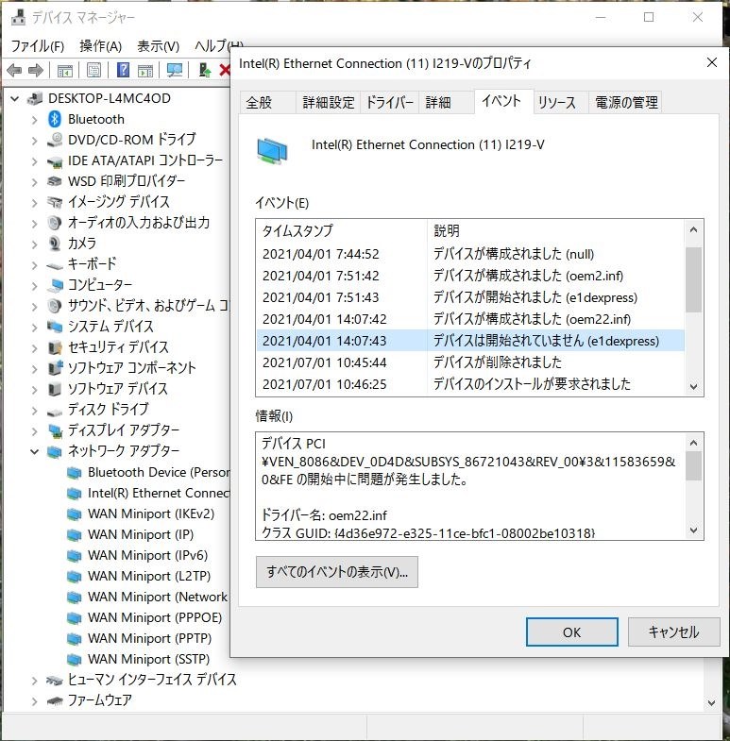Click the show/hide action pane toolbar icon
This screenshot has height=741, width=730.
[145, 71]
